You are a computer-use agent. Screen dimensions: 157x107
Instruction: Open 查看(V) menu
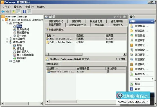pos(30,7)
